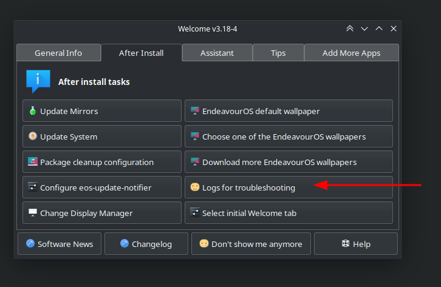Click the blue info icon beside After install tasks
The image size is (441, 287).
point(38,81)
